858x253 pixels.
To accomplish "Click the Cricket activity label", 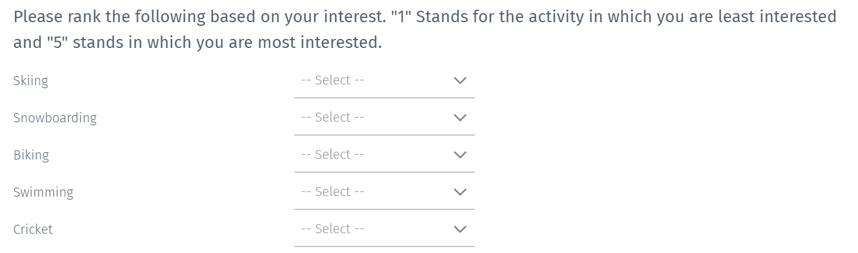I will (x=33, y=229).
